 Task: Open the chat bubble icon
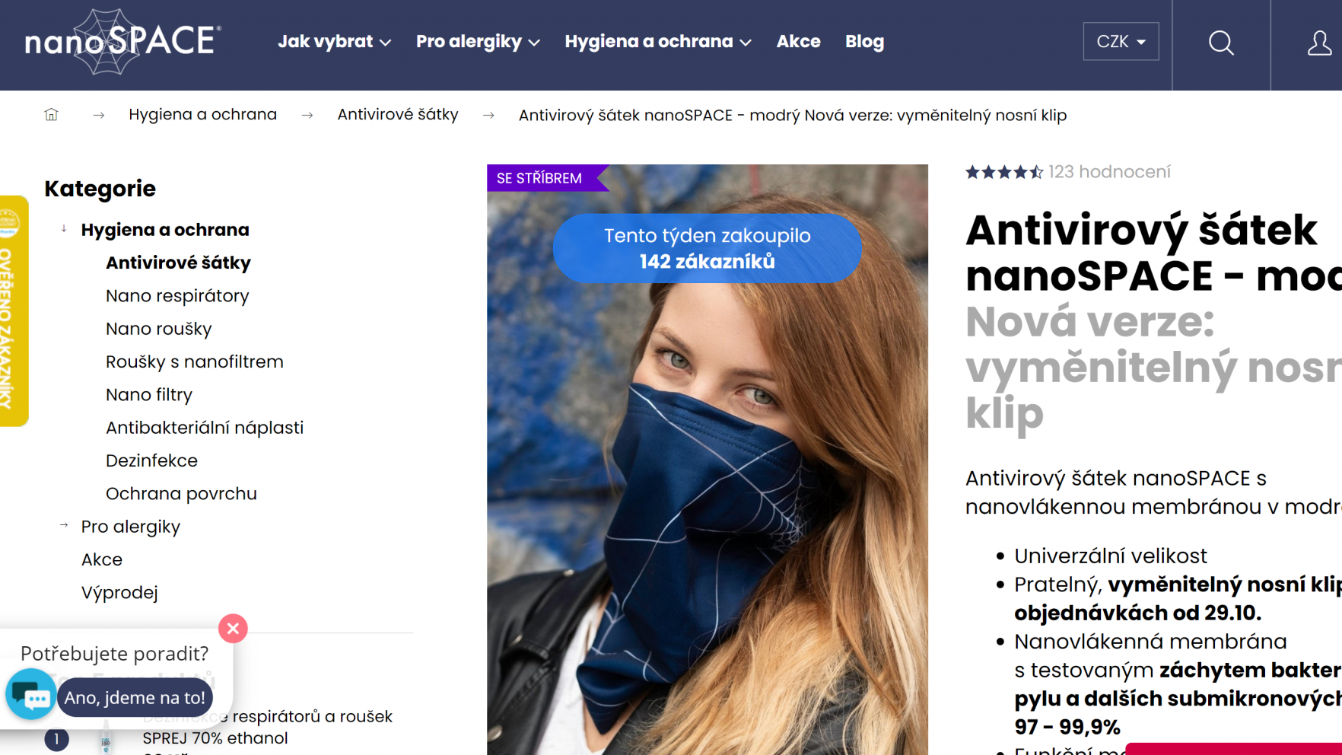[x=30, y=694]
